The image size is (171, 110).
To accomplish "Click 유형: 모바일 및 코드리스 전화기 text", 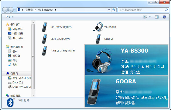I will tap(141, 97).
